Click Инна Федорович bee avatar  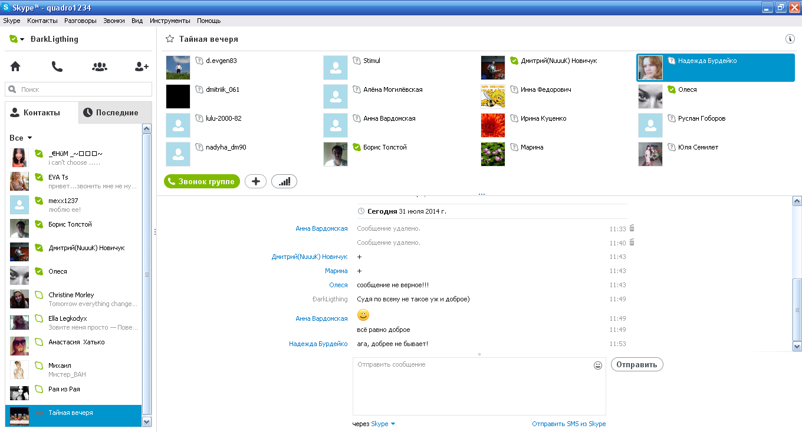point(493,97)
